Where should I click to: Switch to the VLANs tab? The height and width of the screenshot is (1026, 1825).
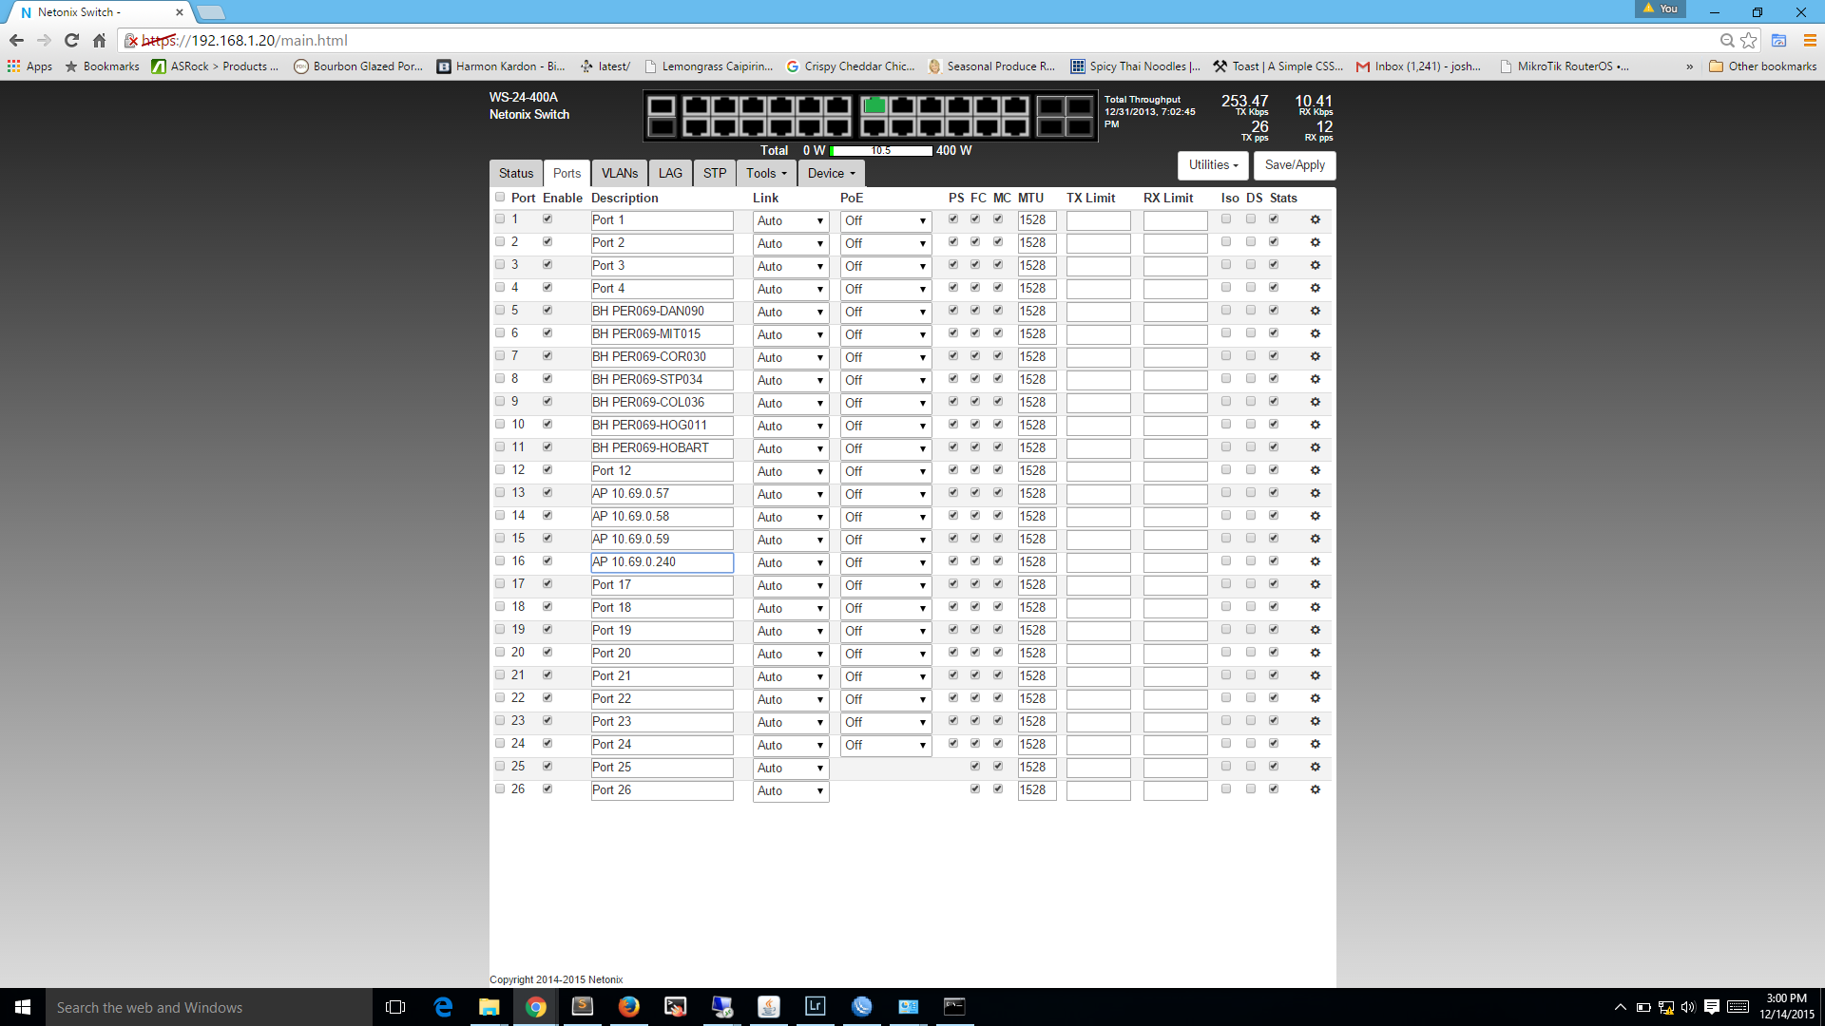point(620,173)
